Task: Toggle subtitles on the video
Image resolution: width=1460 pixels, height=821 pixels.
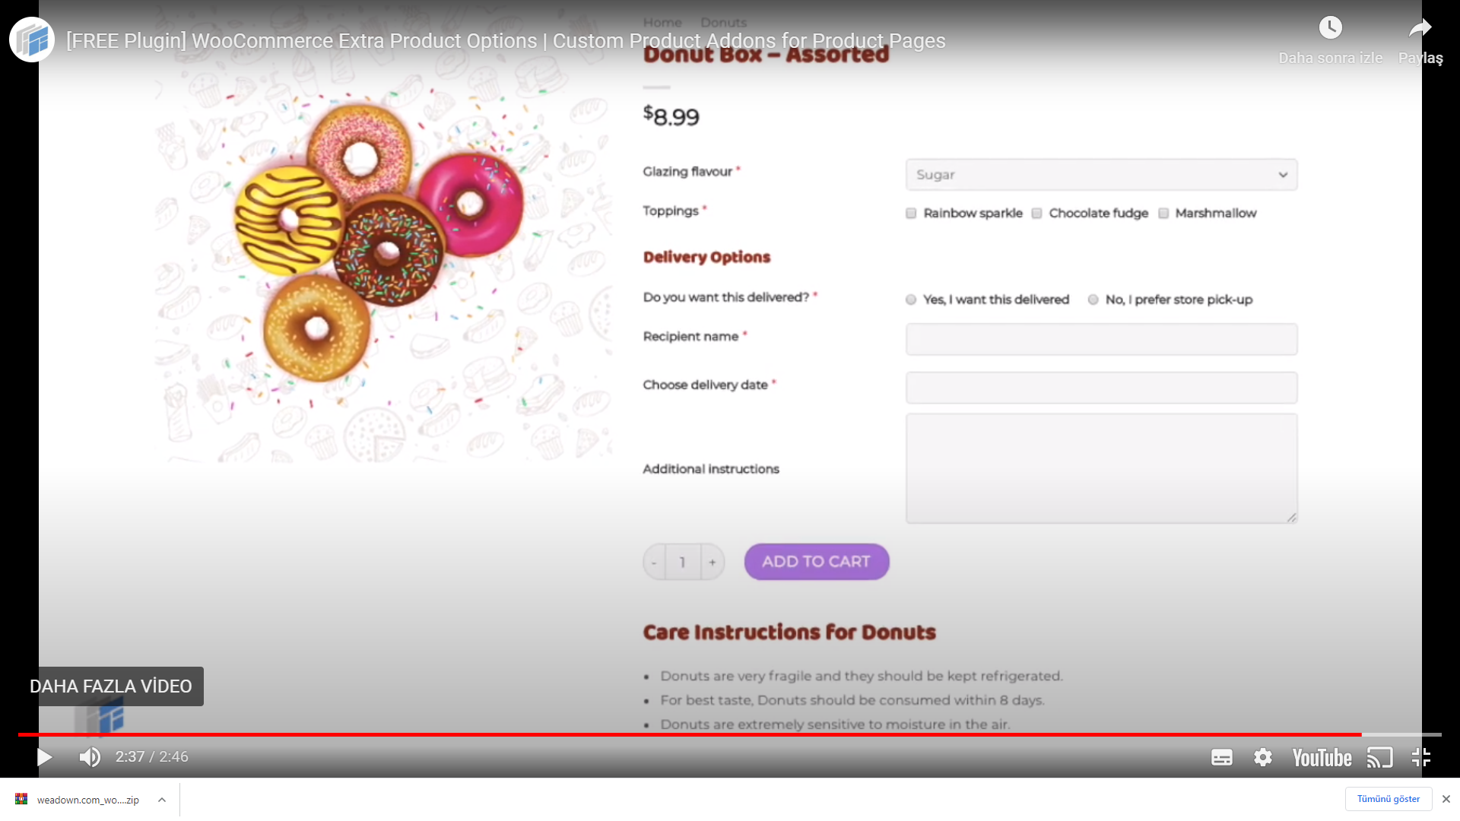Action: (x=1222, y=758)
